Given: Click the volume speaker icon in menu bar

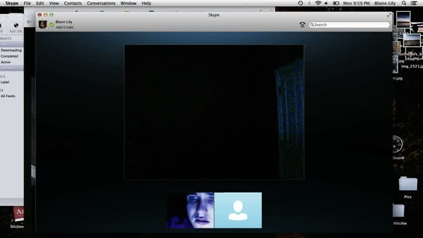Looking at the screenshot, I should (x=326, y=3).
